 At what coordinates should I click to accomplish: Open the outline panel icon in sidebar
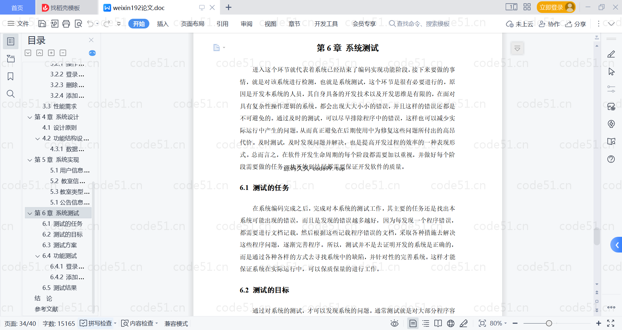click(x=11, y=41)
